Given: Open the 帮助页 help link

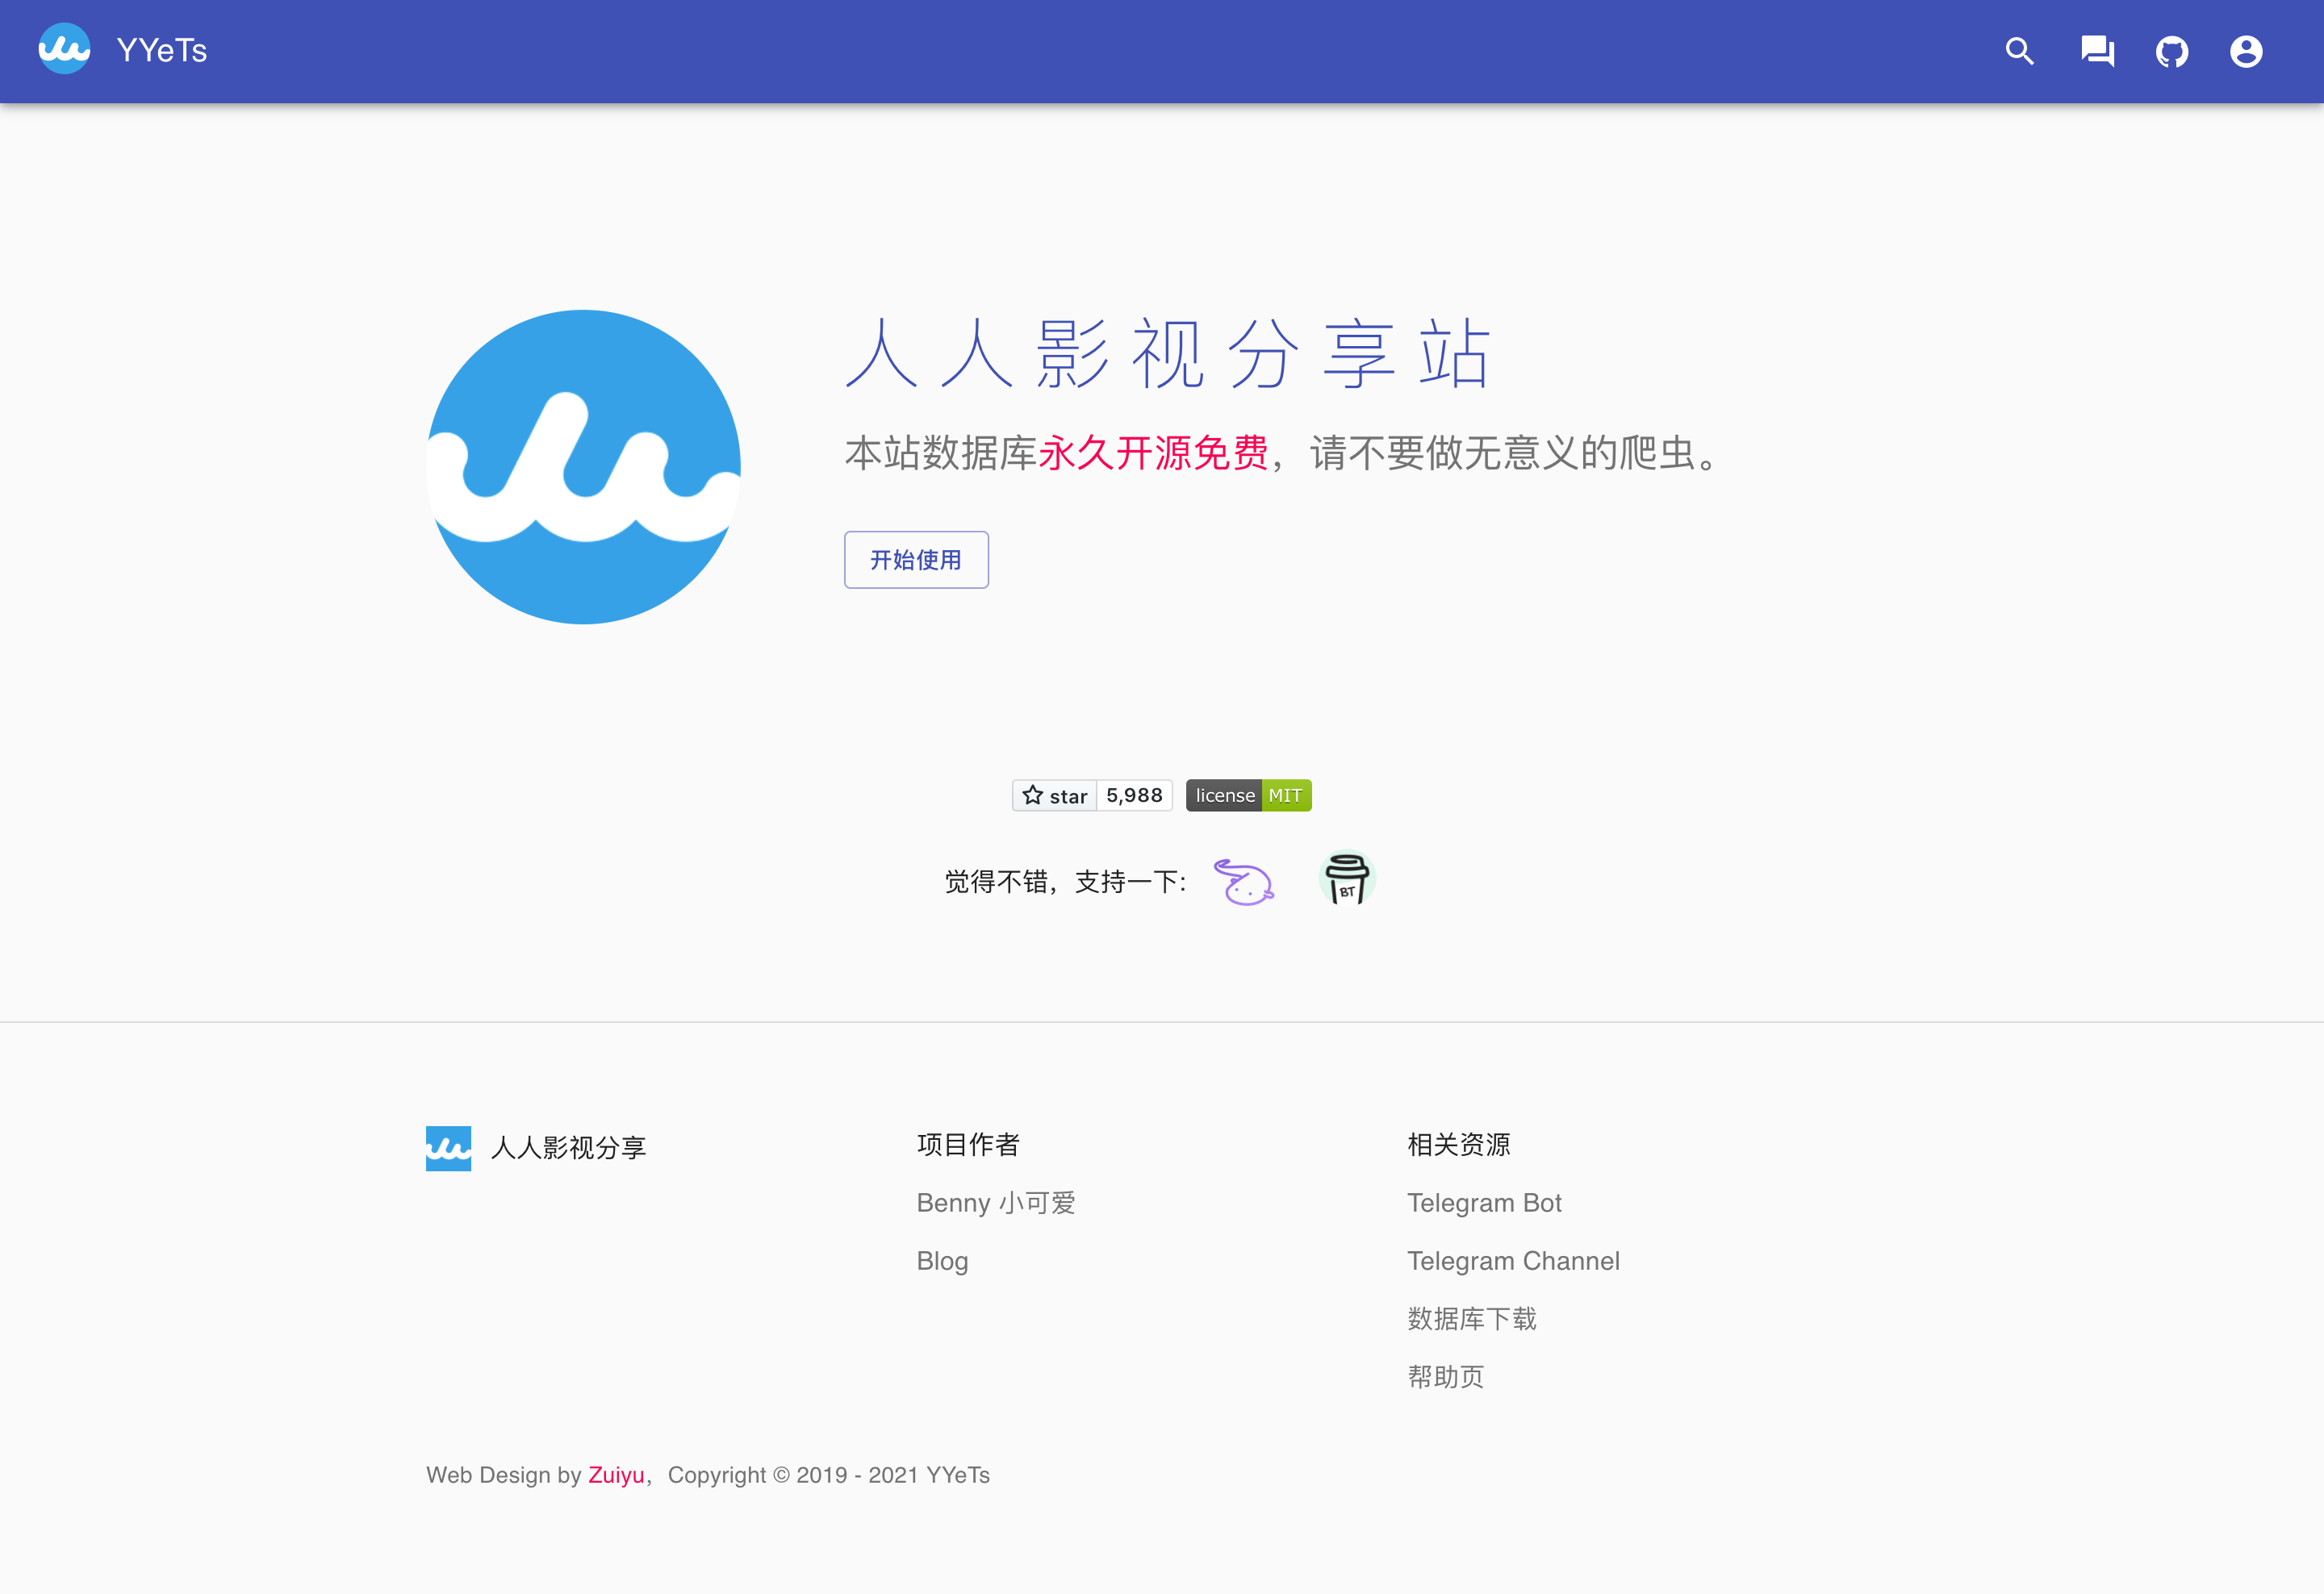Looking at the screenshot, I should pyautogui.click(x=1445, y=1376).
